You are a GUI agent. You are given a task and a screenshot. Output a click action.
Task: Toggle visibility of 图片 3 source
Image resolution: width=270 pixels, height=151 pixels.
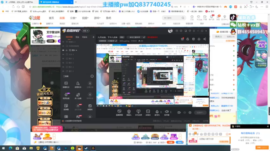(63, 63)
